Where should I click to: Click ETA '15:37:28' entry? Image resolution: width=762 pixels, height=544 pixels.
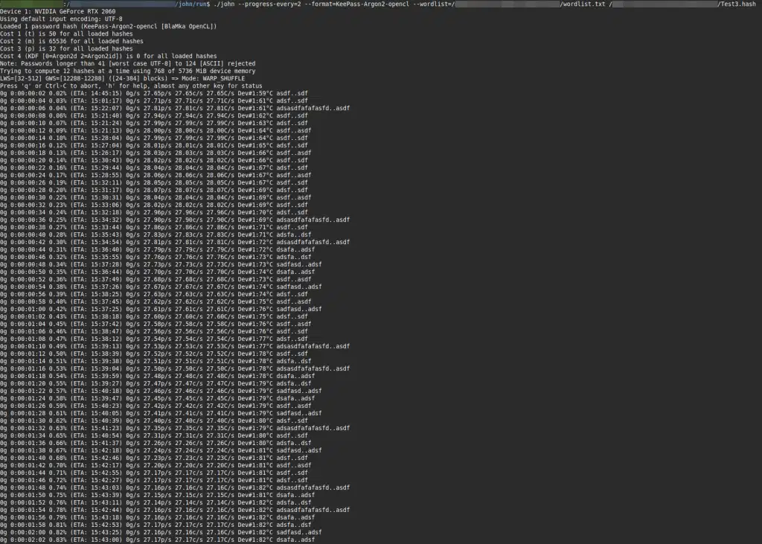[x=104, y=264]
